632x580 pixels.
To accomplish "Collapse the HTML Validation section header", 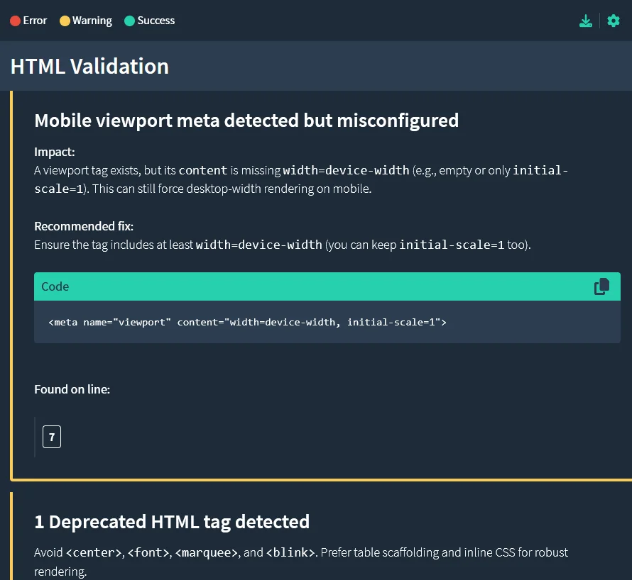I will [x=89, y=66].
